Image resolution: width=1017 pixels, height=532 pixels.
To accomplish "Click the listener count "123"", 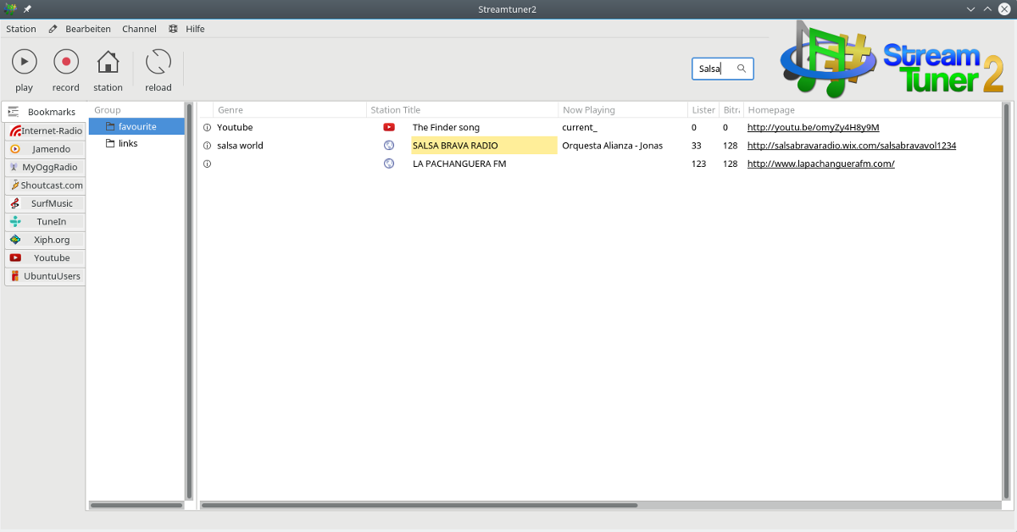I will 699,163.
